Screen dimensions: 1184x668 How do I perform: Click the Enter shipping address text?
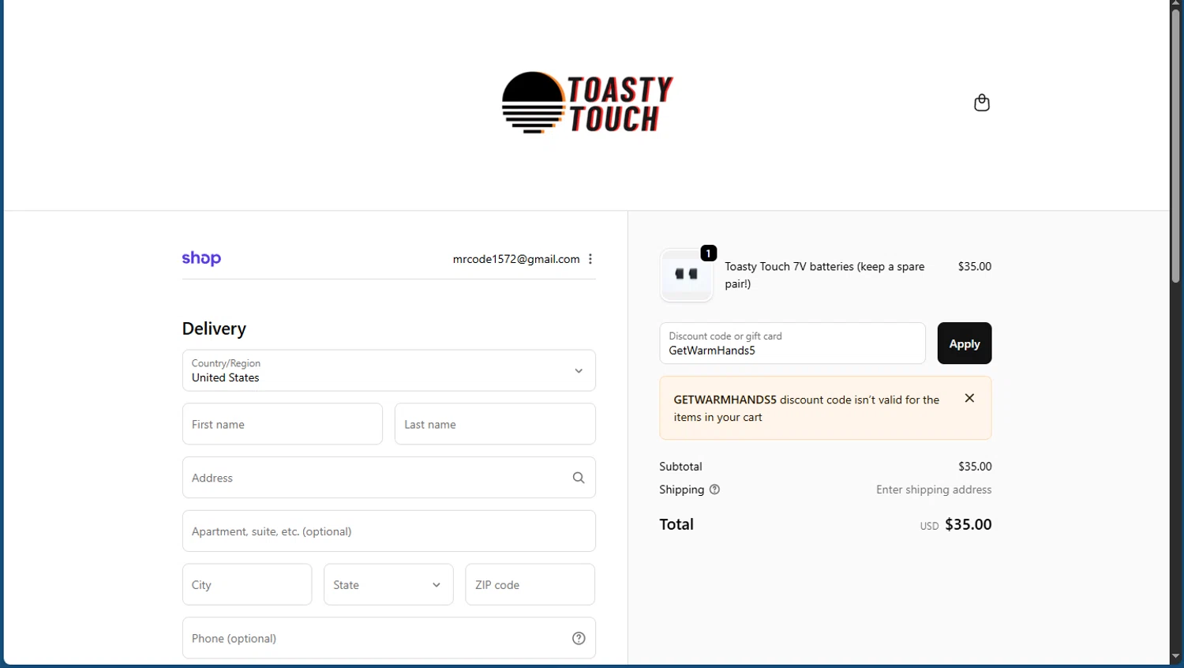[x=934, y=490]
